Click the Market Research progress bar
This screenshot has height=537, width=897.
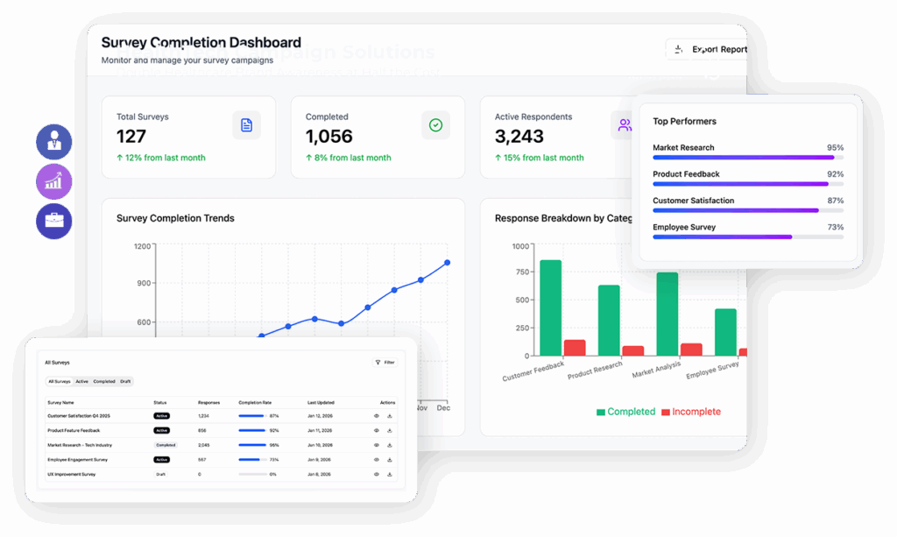[251, 445]
